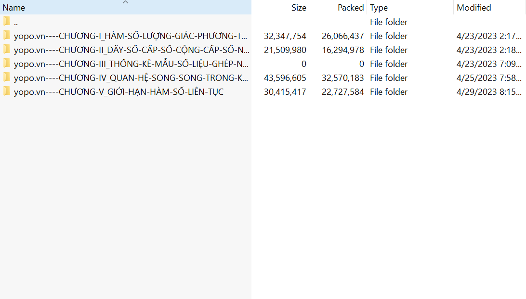
Task: Sort files by the Size column header
Action: tap(299, 8)
